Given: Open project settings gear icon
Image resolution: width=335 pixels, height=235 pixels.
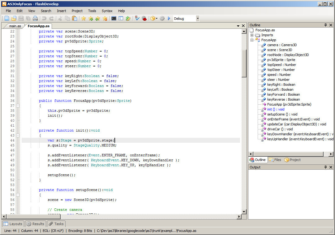Looking at the screenshot, I should [x=162, y=19].
